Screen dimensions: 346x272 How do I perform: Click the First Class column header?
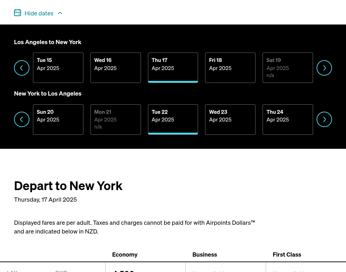(x=287, y=254)
